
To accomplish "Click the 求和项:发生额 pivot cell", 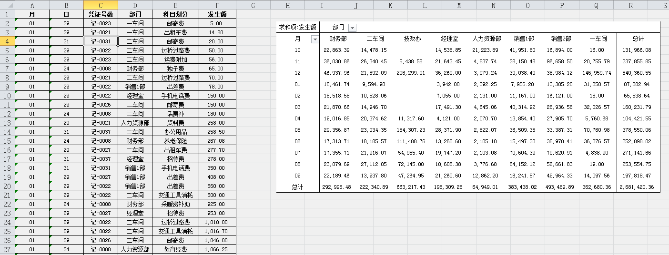I will pyautogui.click(x=298, y=28).
